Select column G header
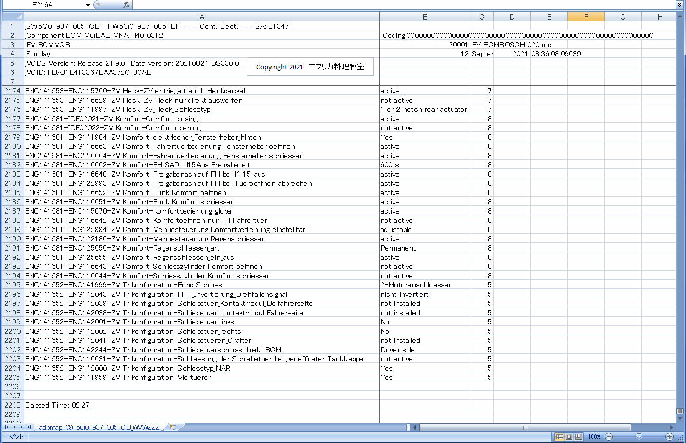The height and width of the screenshot is (443, 686). [623, 17]
